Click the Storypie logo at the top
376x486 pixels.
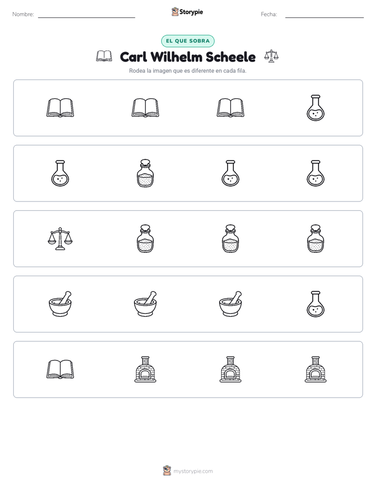tap(187, 12)
